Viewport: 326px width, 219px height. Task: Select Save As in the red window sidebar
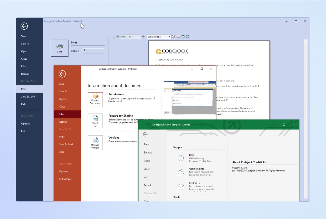pyautogui.click(x=67, y=91)
